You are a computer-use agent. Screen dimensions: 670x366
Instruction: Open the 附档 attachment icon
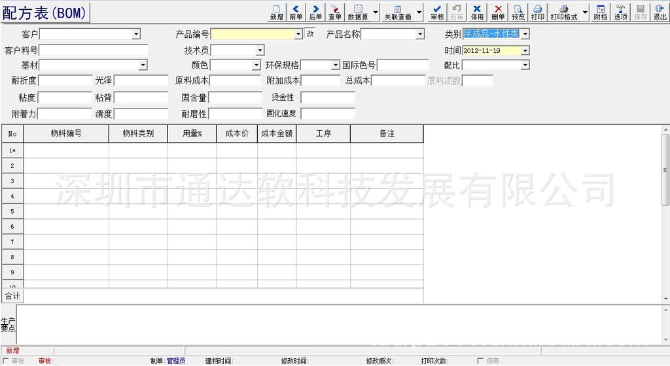tap(601, 12)
